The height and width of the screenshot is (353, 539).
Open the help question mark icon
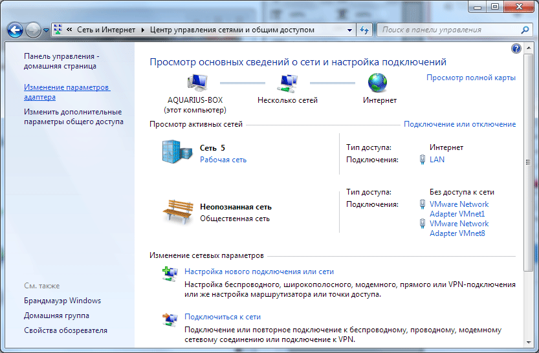tap(516, 48)
